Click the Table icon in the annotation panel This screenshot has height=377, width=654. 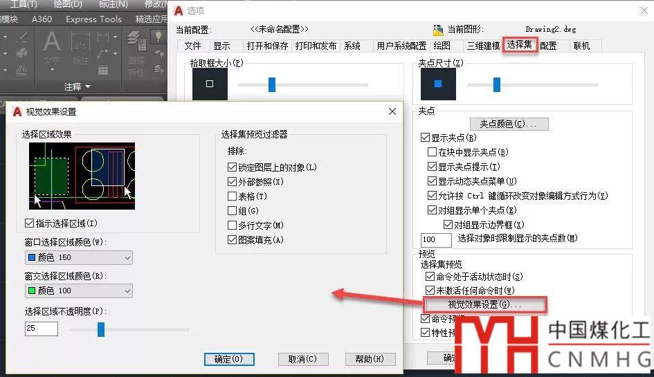(x=103, y=70)
